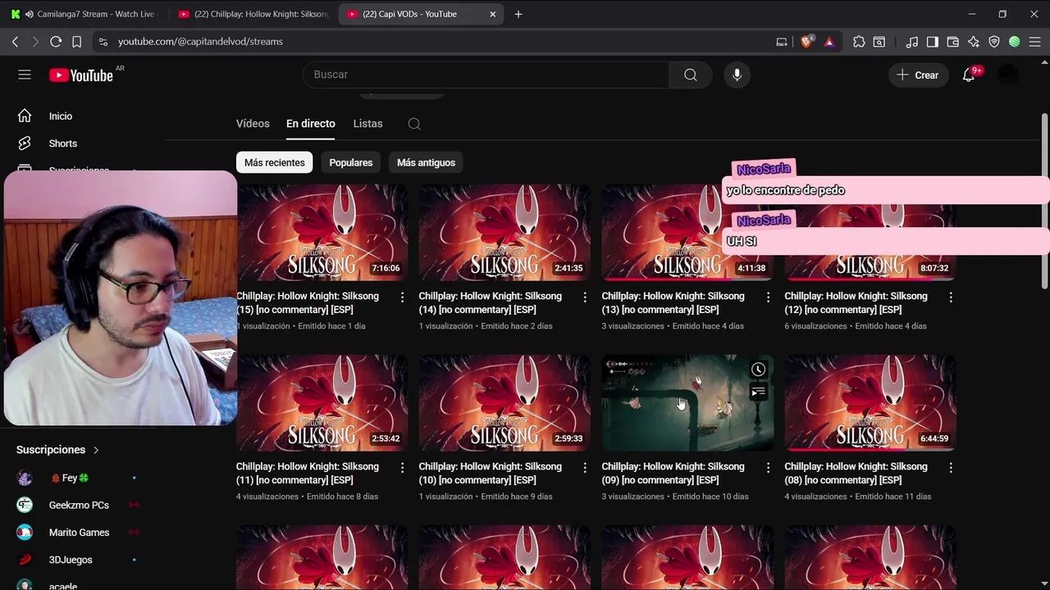Play Silksong (11) video thumbnail
This screenshot has width=1050, height=590.
coord(322,402)
